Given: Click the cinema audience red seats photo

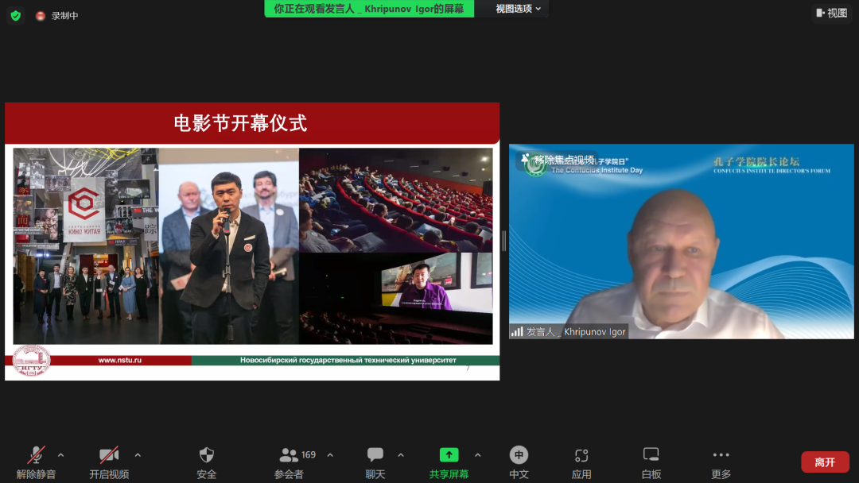Looking at the screenshot, I should [x=395, y=200].
